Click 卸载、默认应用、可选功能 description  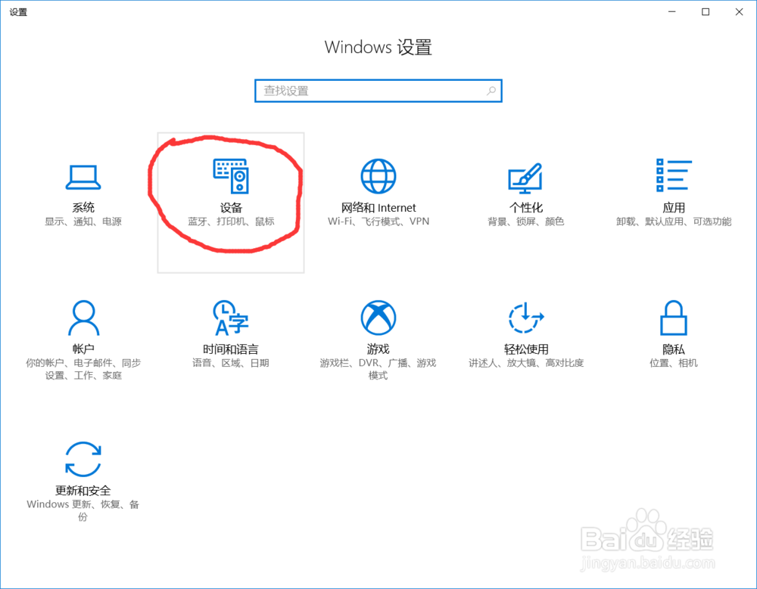(674, 222)
